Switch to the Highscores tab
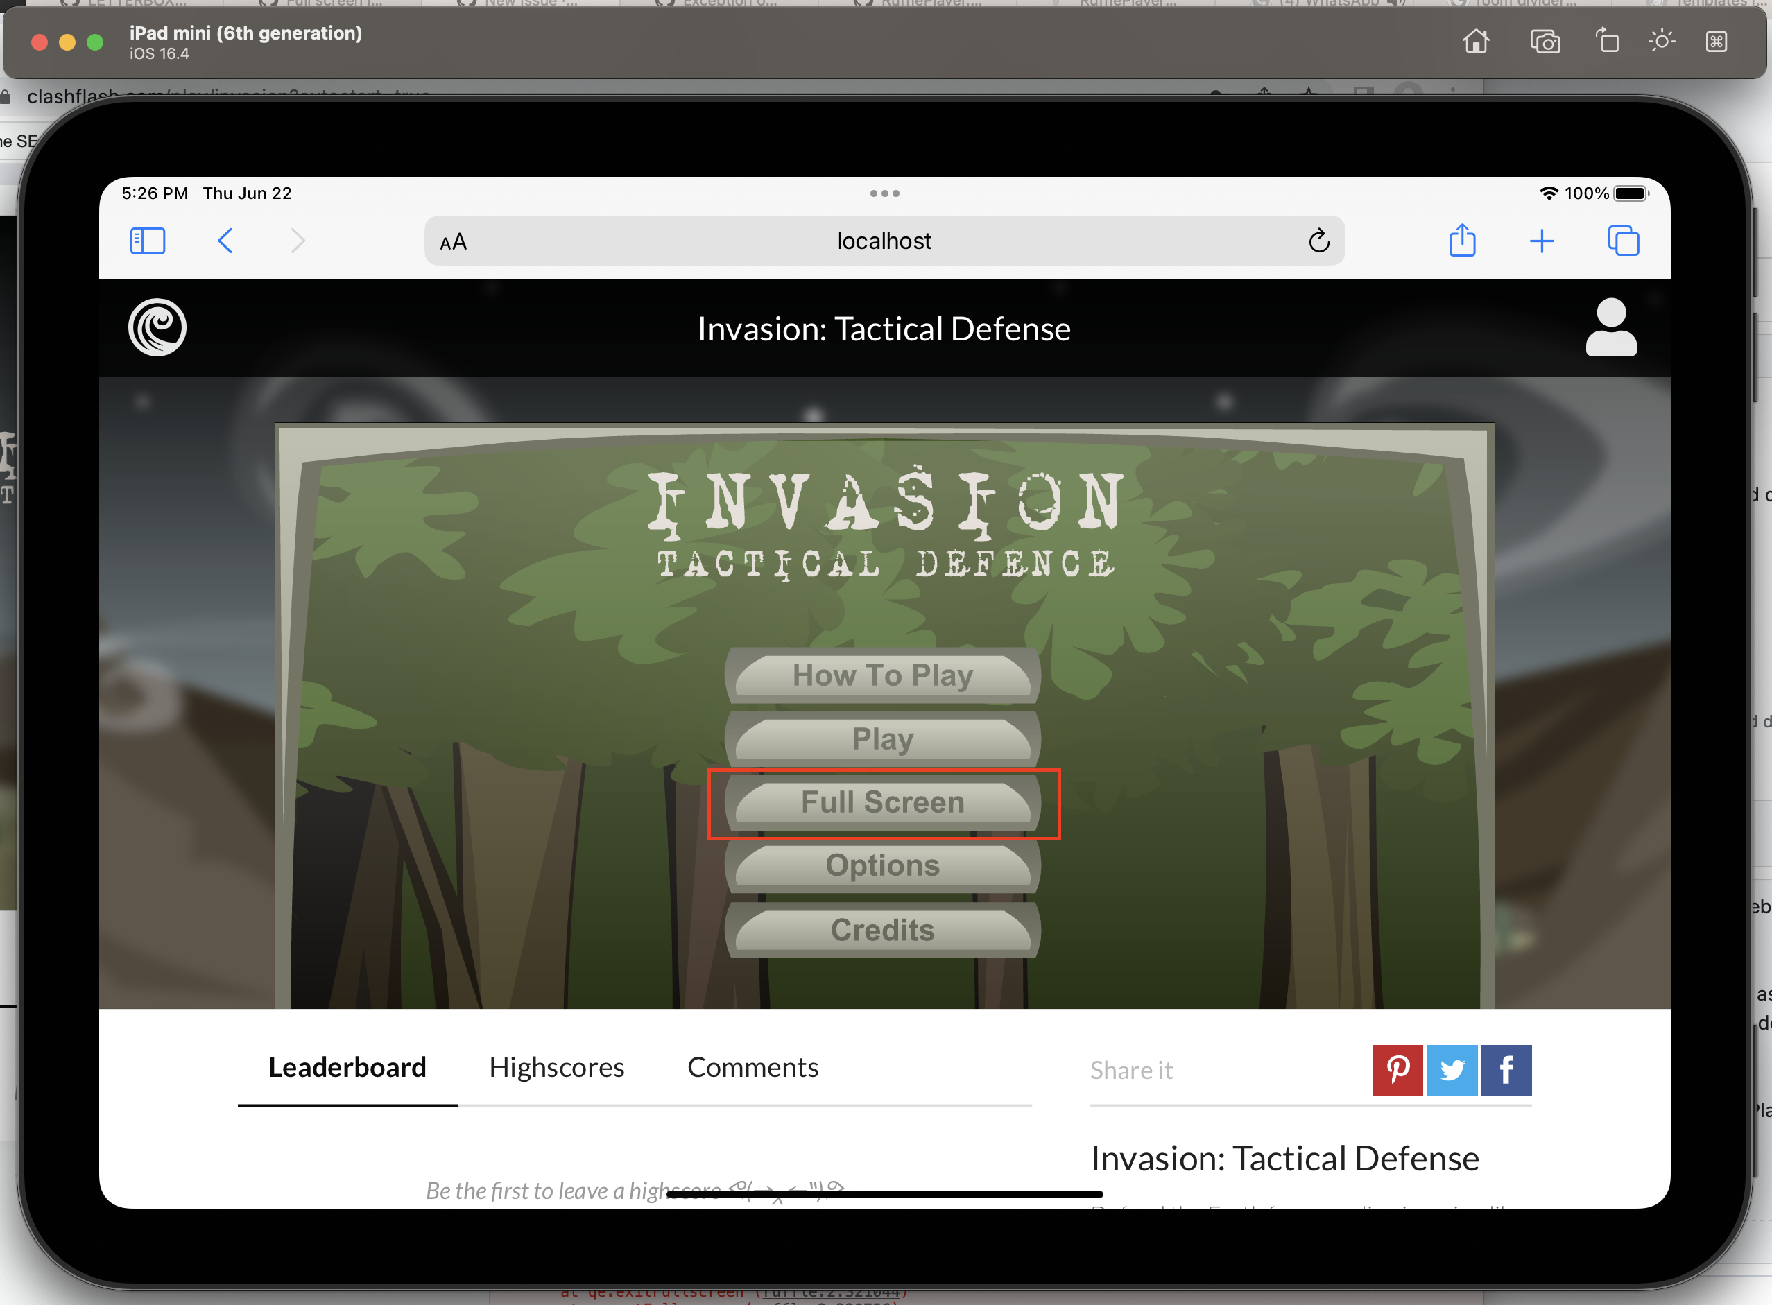1772x1305 pixels. pos(556,1066)
